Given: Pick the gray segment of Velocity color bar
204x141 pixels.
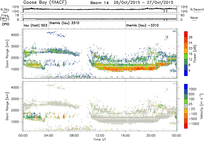Looking at the screenshot, I should (186, 106).
